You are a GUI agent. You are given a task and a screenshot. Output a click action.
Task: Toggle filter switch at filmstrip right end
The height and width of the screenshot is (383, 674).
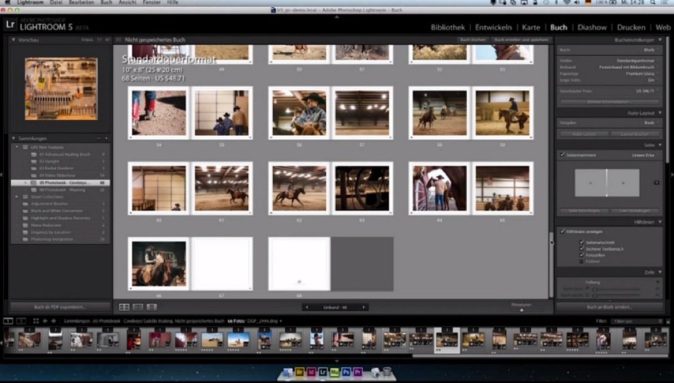pyautogui.click(x=668, y=321)
